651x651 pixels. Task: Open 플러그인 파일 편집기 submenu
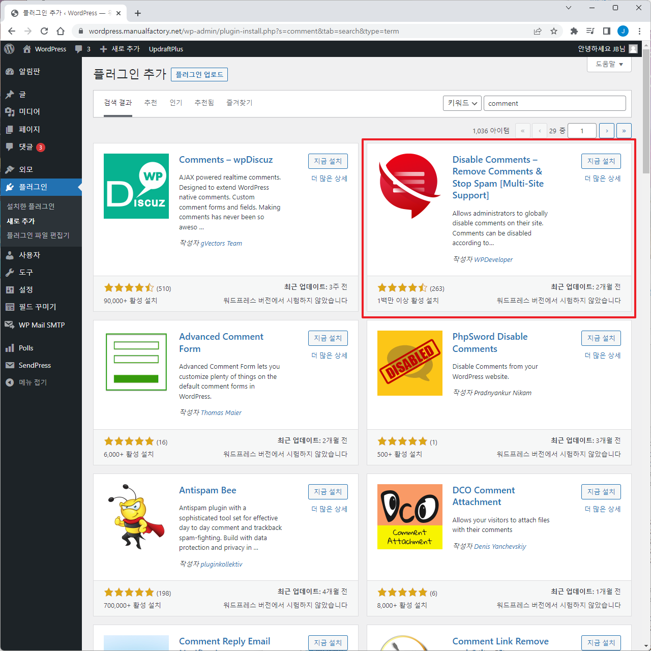38,235
